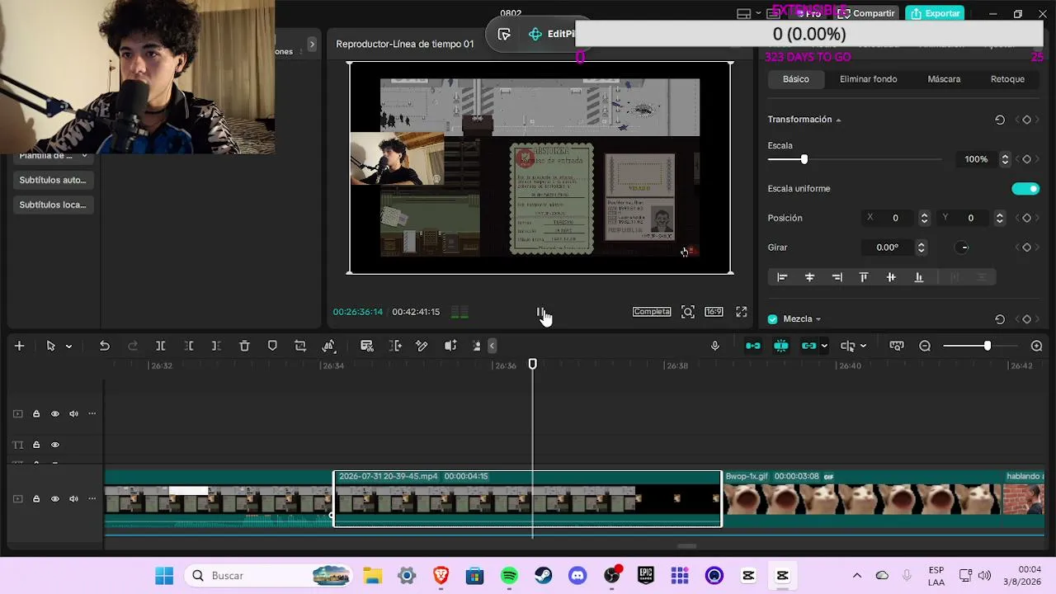This screenshot has width=1056, height=594.
Task: Zoom in the timeline with plus magnifier
Action: [1037, 346]
